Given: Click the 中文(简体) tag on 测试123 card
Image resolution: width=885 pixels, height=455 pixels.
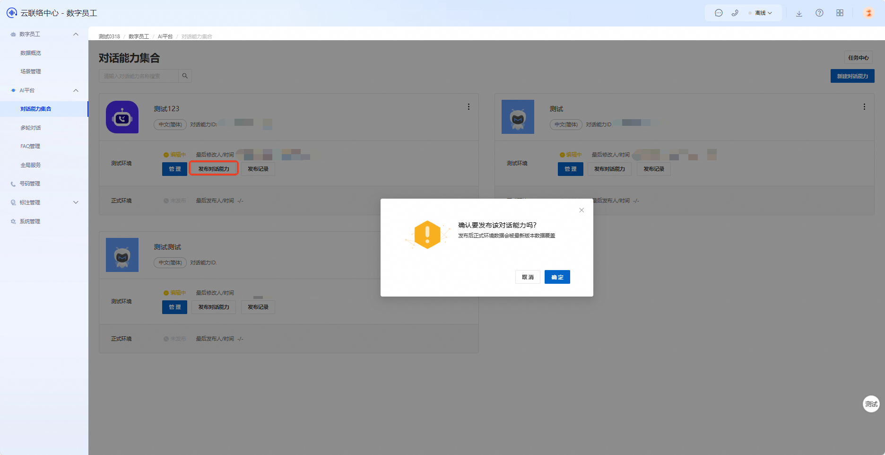Looking at the screenshot, I should [x=170, y=124].
